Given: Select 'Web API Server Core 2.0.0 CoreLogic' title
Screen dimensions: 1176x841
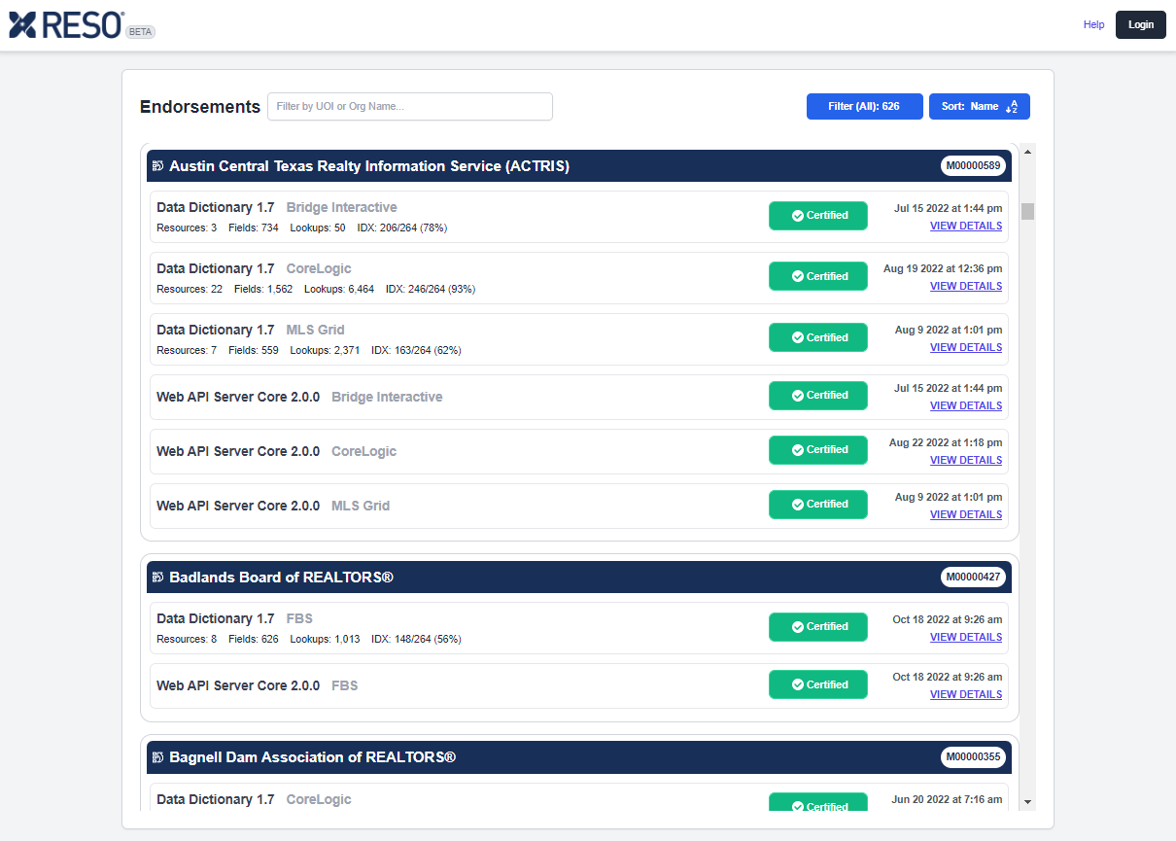Looking at the screenshot, I should pyautogui.click(x=277, y=451).
